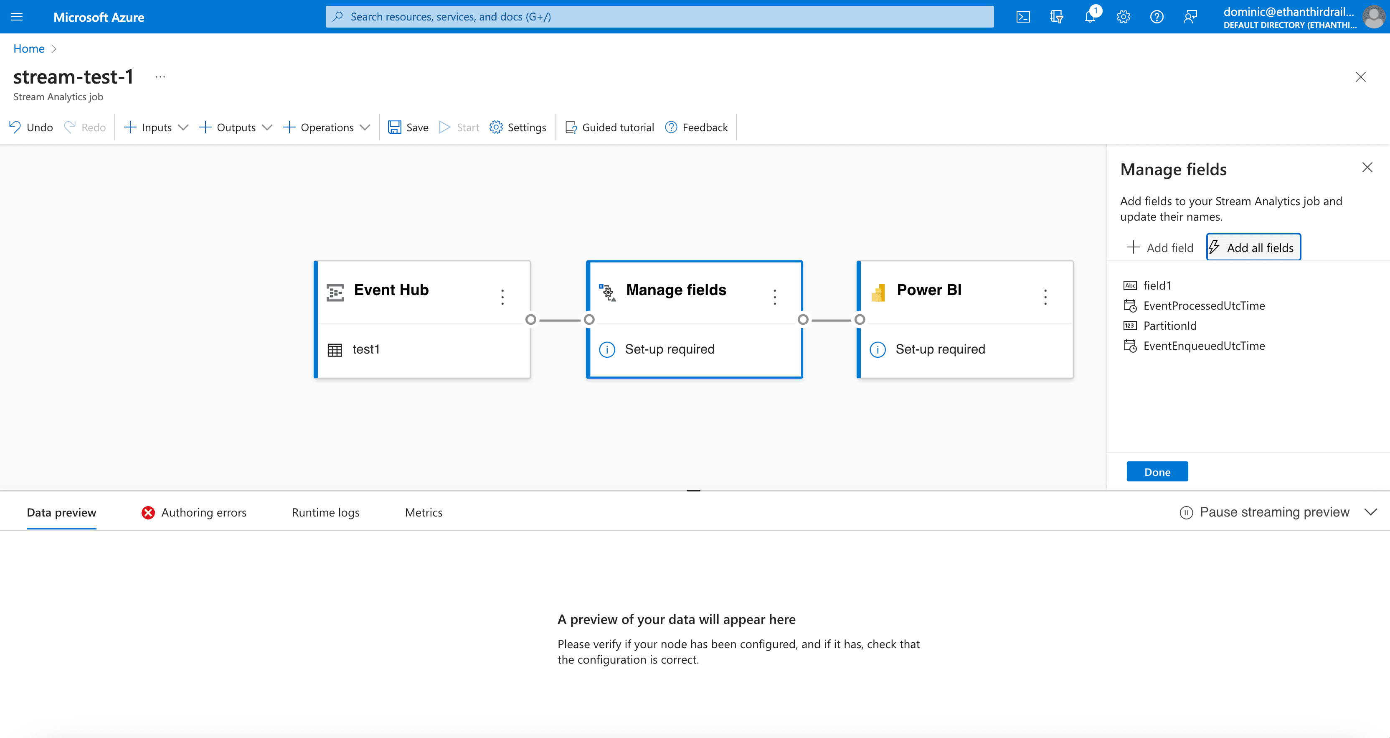Click Feedback in the toolbar
This screenshot has width=1390, height=738.
tap(696, 127)
